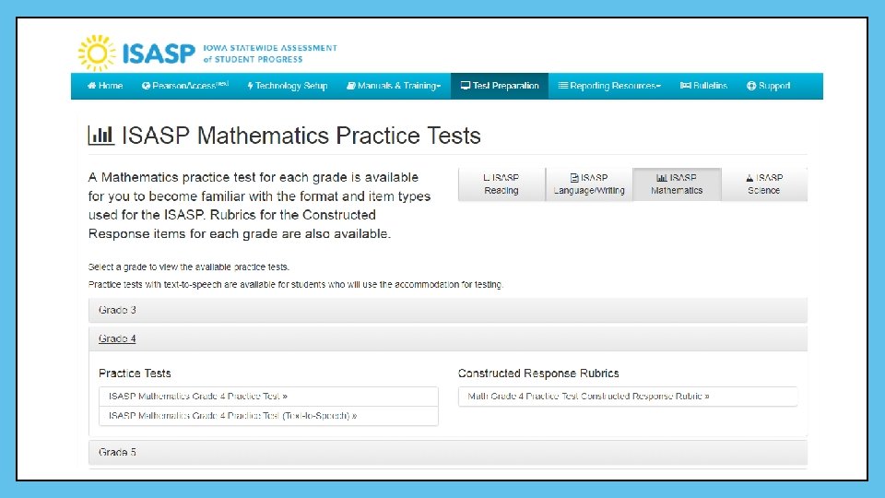This screenshot has width=885, height=498.
Task: Click the Iowa Statewide Assessment tagline text
Action: pos(270,53)
